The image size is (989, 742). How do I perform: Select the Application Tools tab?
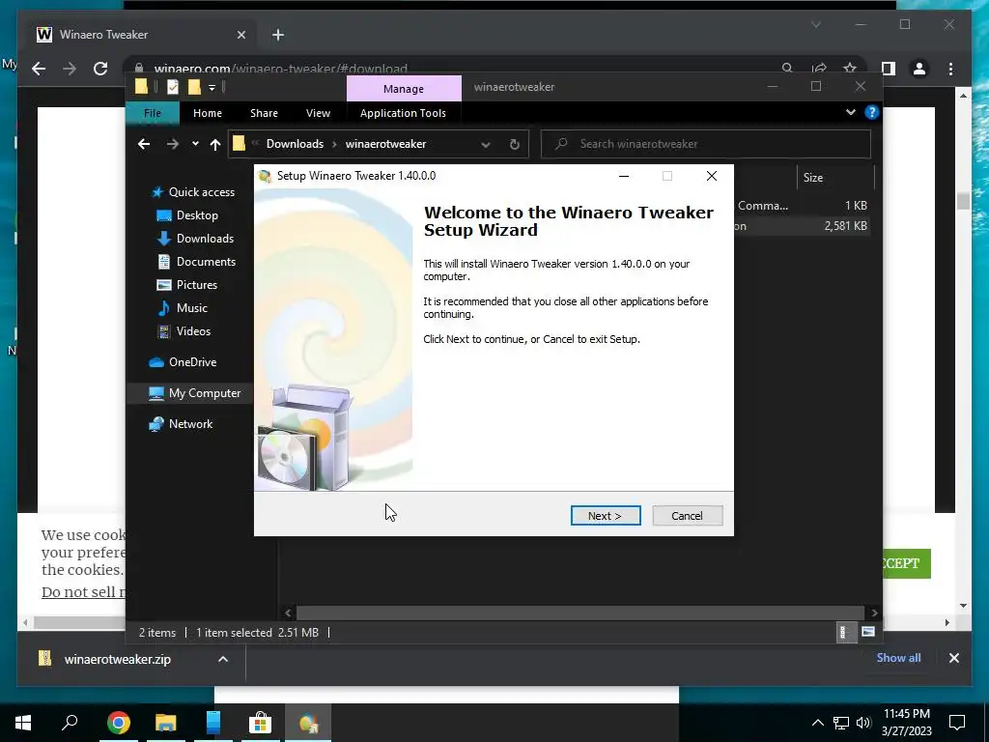[x=403, y=113]
